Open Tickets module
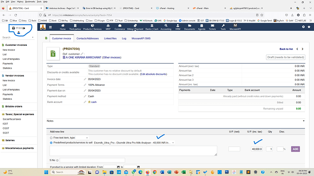The height and width of the screenshot is (176, 314). 213,27
